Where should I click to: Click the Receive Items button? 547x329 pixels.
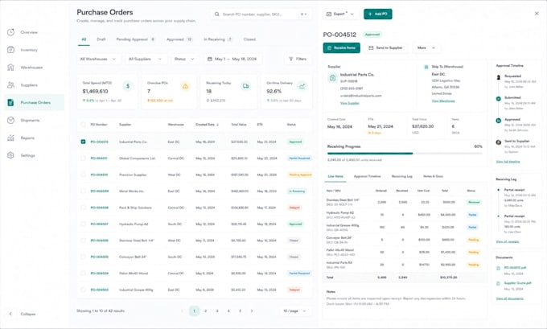341,47
